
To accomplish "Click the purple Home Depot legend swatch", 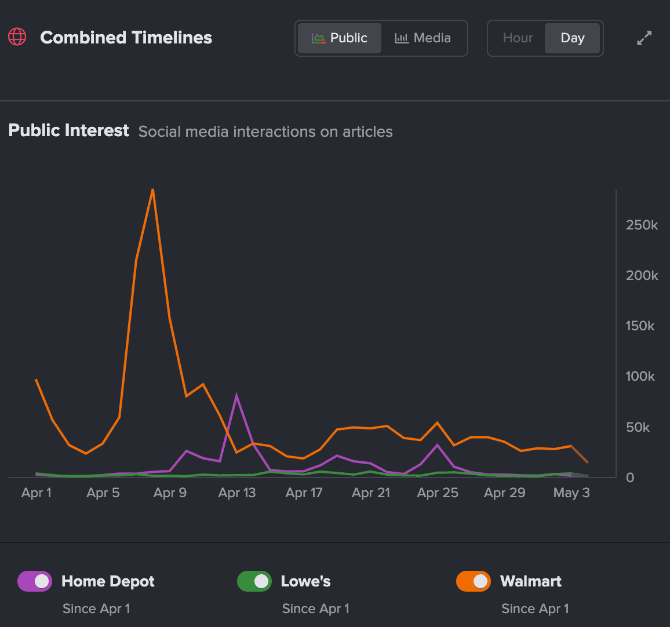I will (x=34, y=581).
